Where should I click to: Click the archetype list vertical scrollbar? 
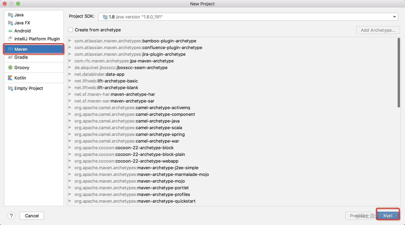(399, 73)
